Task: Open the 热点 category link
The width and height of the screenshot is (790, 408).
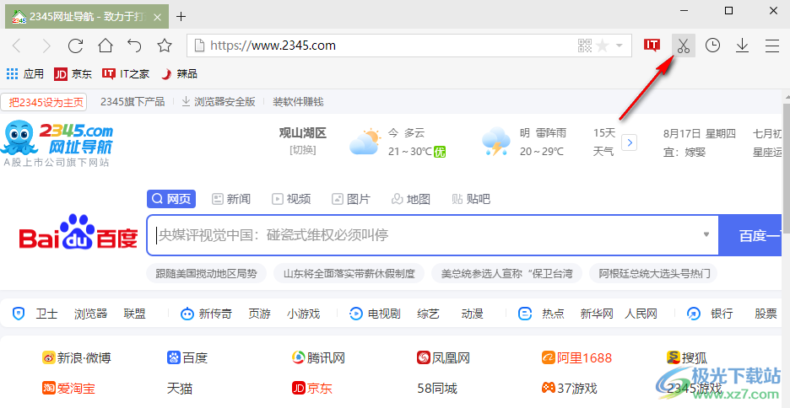Action: click(553, 314)
